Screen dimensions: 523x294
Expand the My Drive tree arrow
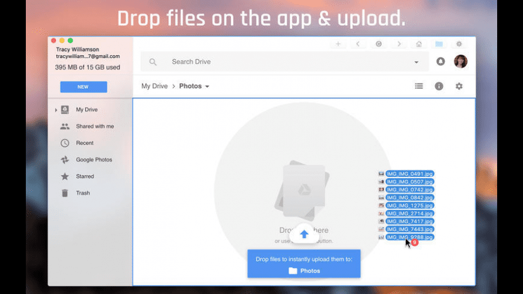point(56,110)
